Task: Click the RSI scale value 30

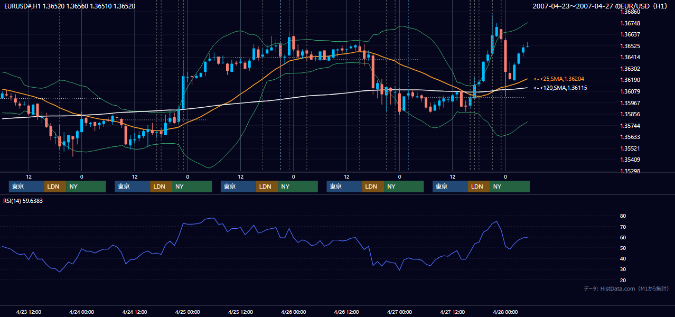Action: tap(623, 269)
